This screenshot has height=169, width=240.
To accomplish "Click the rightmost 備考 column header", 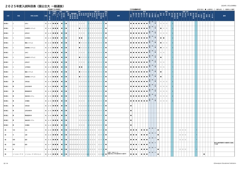I will [x=224, y=16].
